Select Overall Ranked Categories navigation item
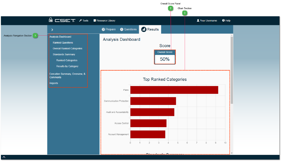Viewport: 281px width, 161px height. (x=67, y=48)
